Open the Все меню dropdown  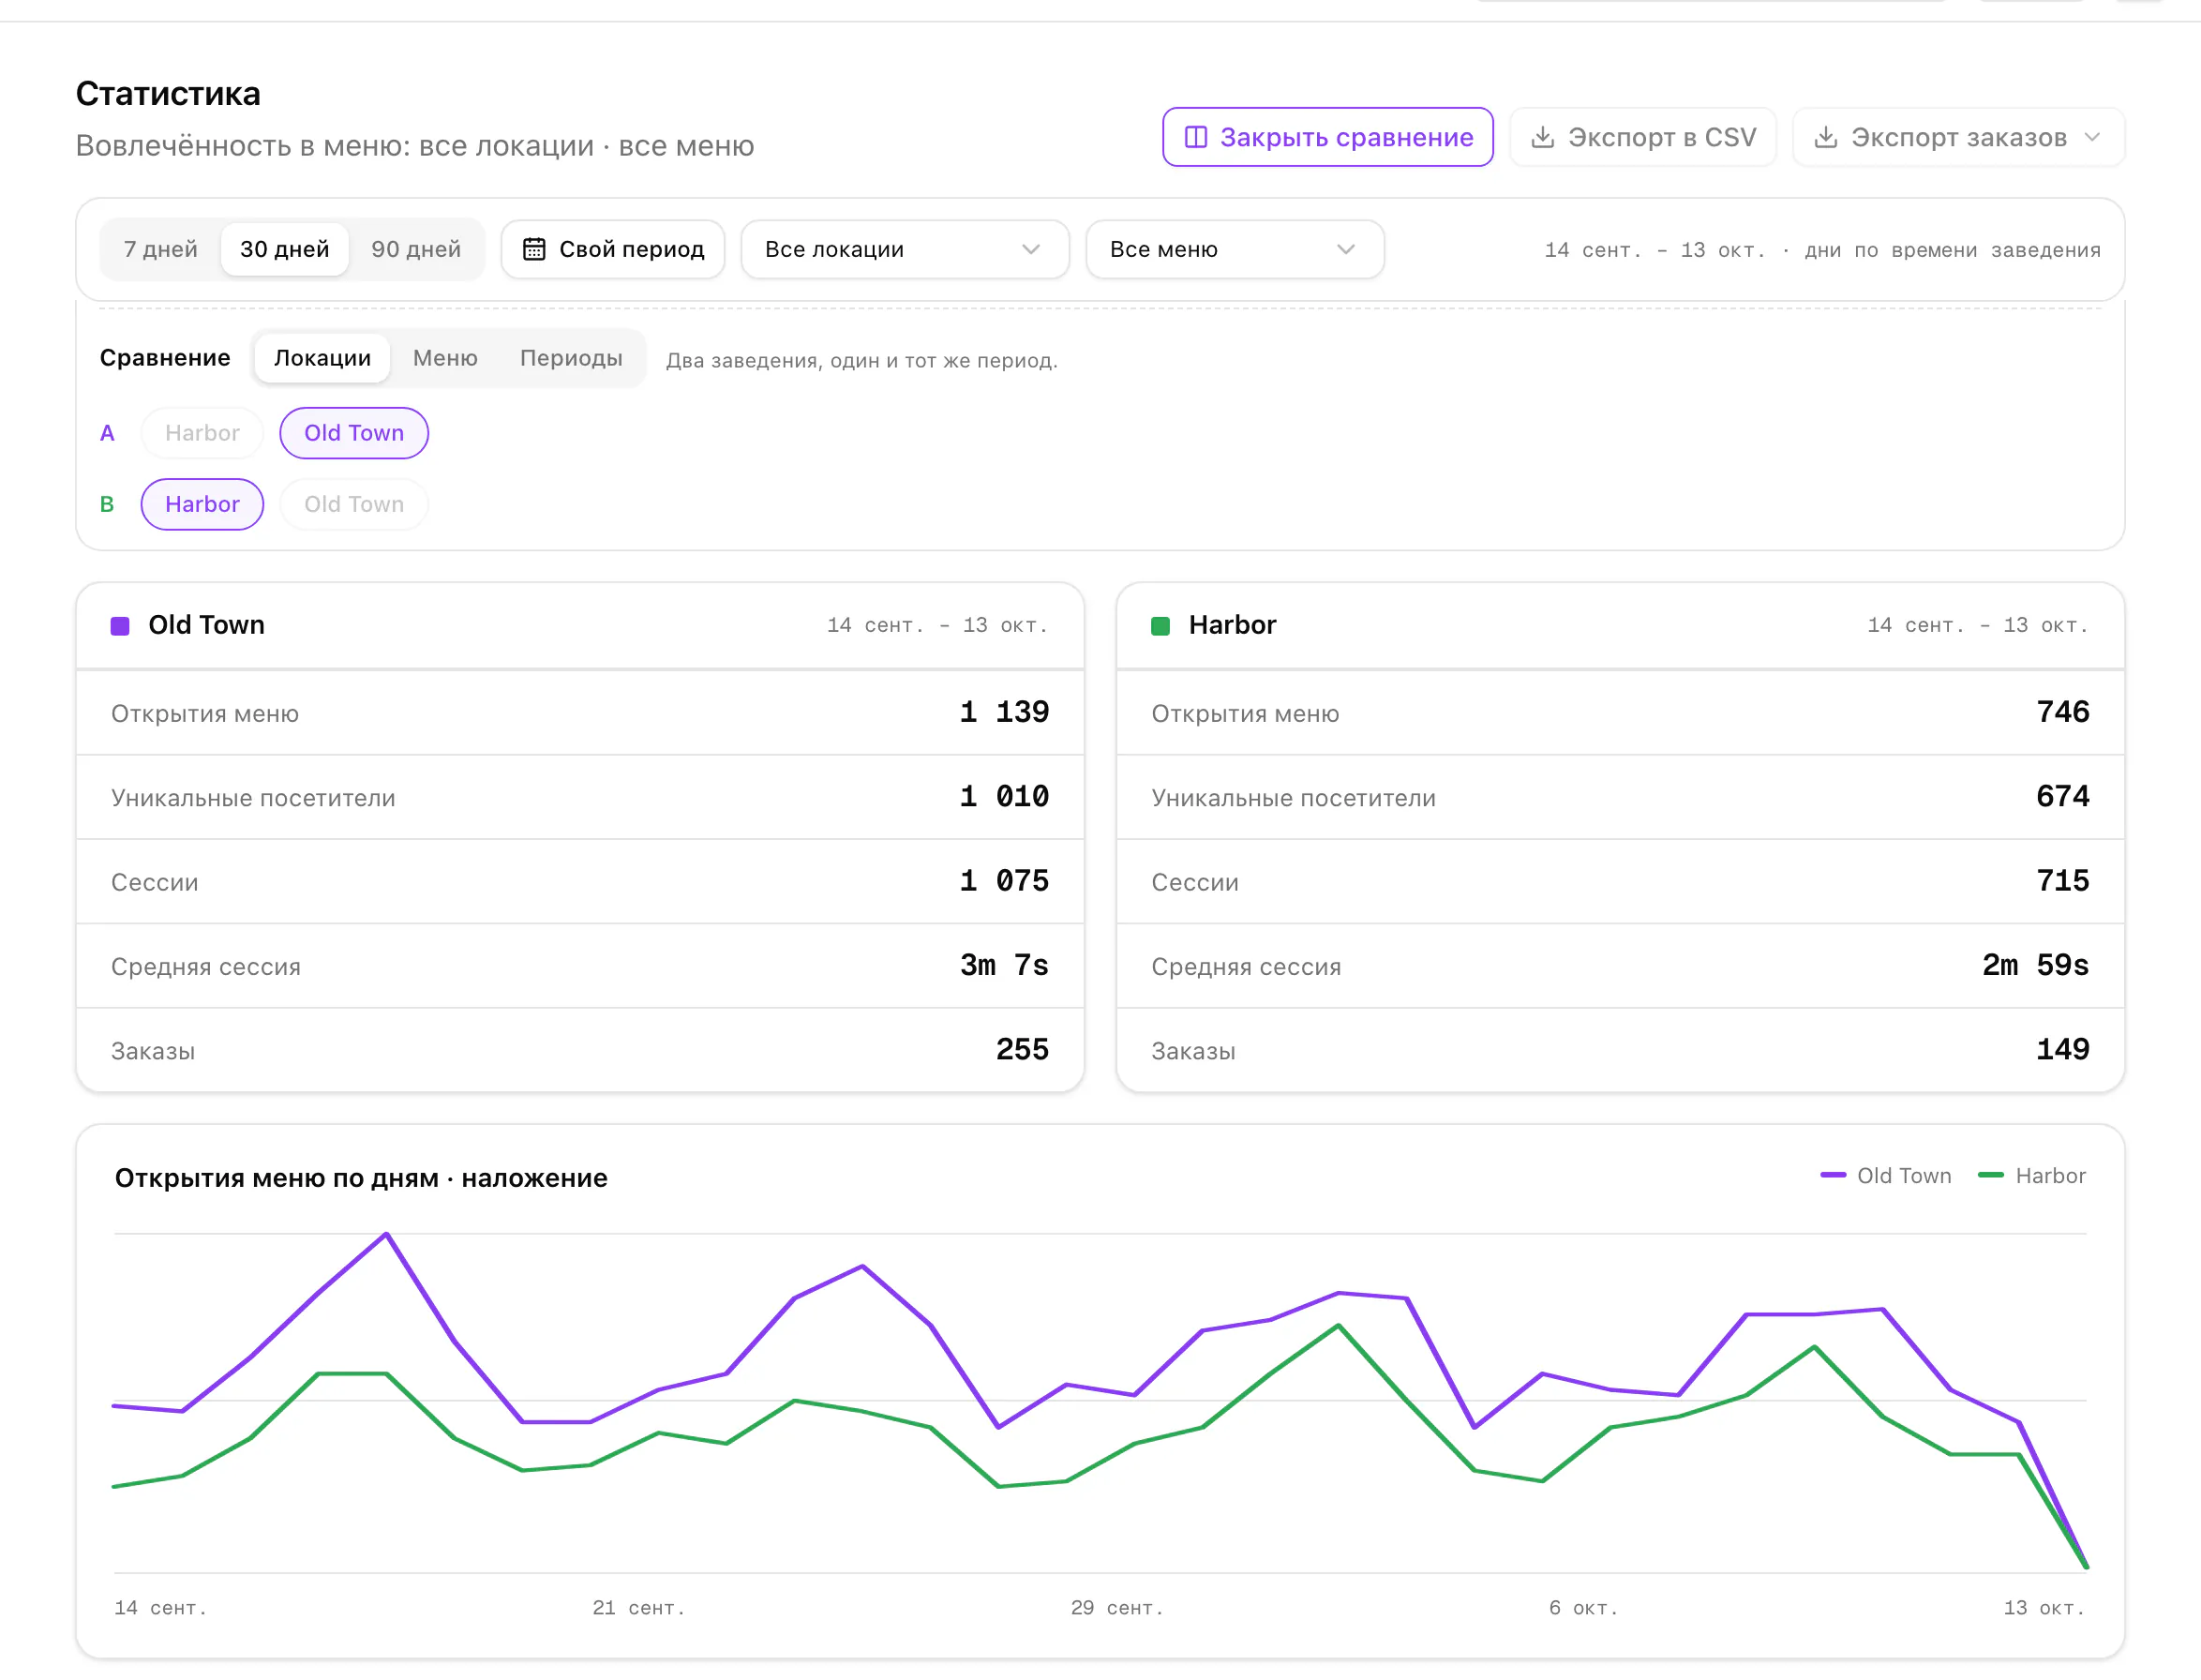(x=1234, y=249)
